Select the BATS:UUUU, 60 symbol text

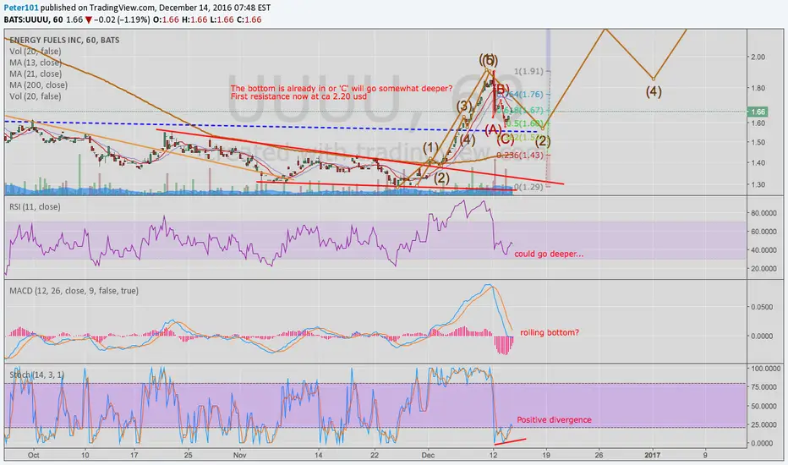click(x=33, y=19)
